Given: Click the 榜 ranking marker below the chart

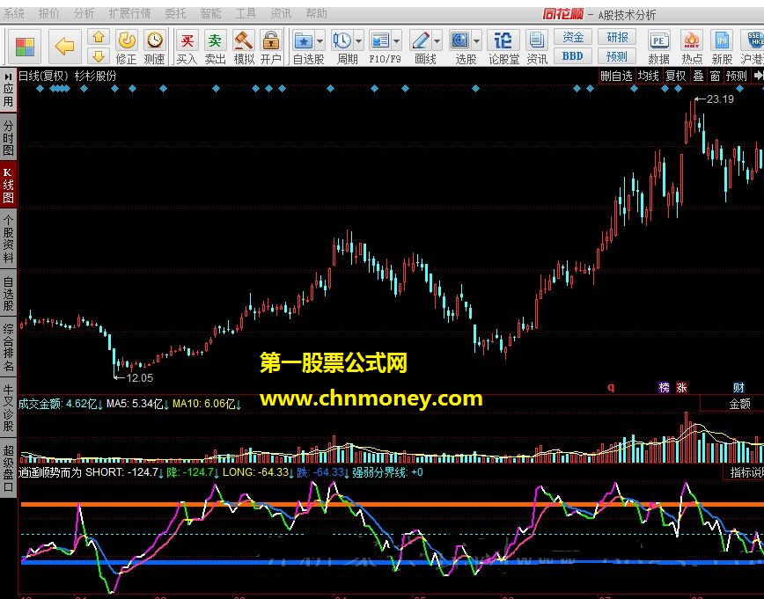Looking at the screenshot, I should [665, 387].
